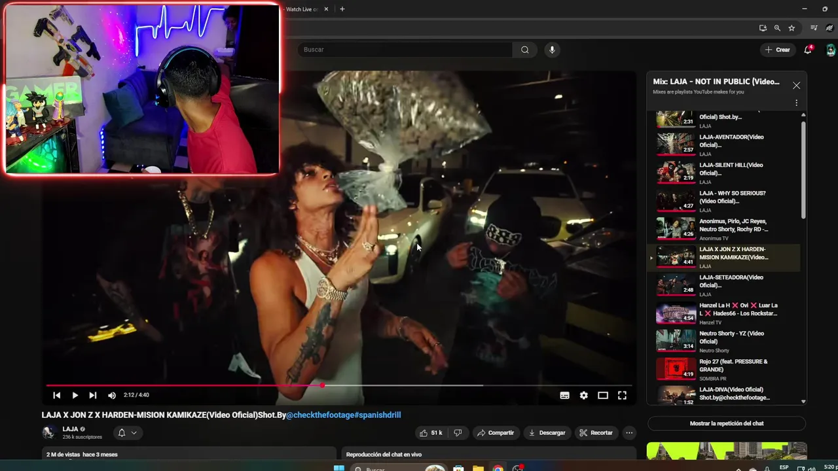The height and width of the screenshot is (471, 838).
Task: Click ESP language indicator in tray
Action: pyautogui.click(x=784, y=468)
